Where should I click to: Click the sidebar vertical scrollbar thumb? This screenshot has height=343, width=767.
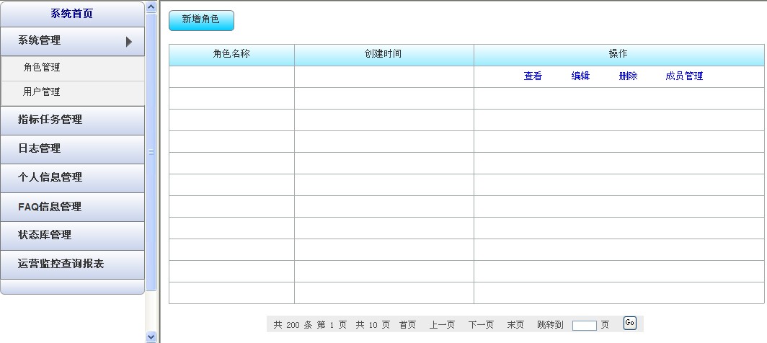click(x=151, y=151)
